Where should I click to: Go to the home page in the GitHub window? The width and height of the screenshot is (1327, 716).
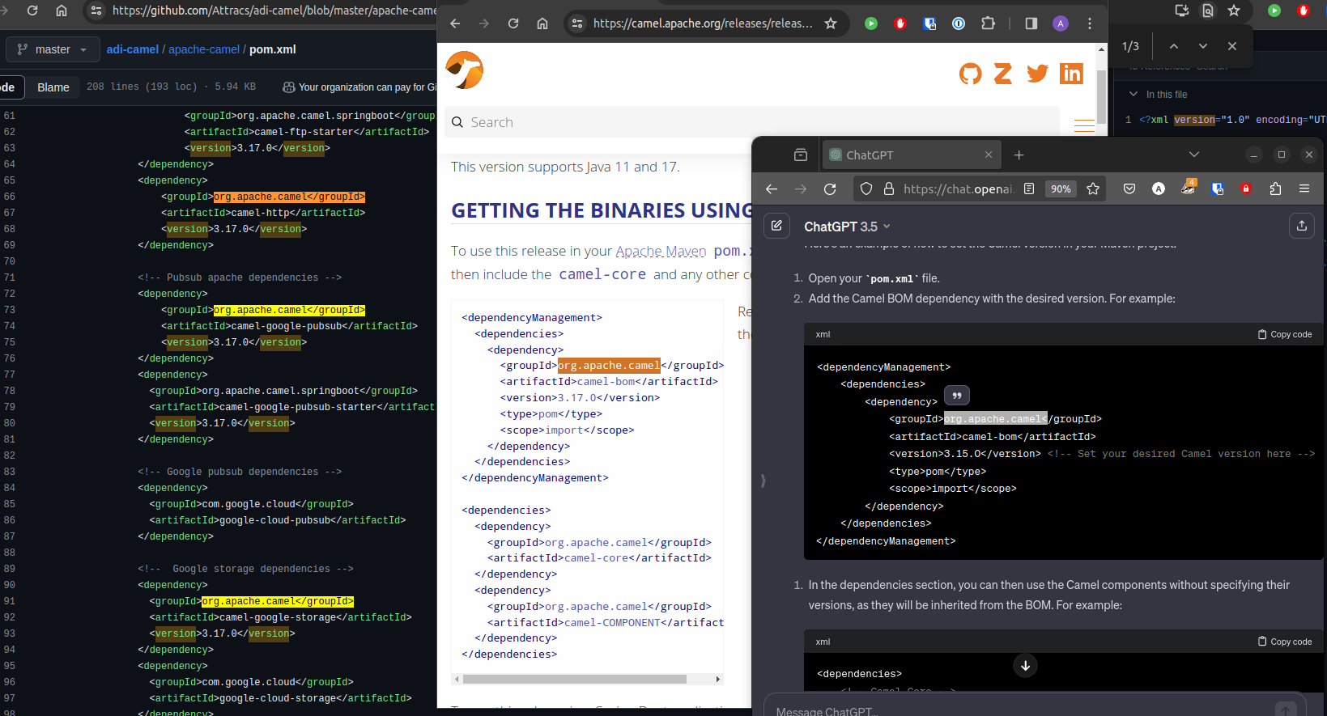coord(62,11)
